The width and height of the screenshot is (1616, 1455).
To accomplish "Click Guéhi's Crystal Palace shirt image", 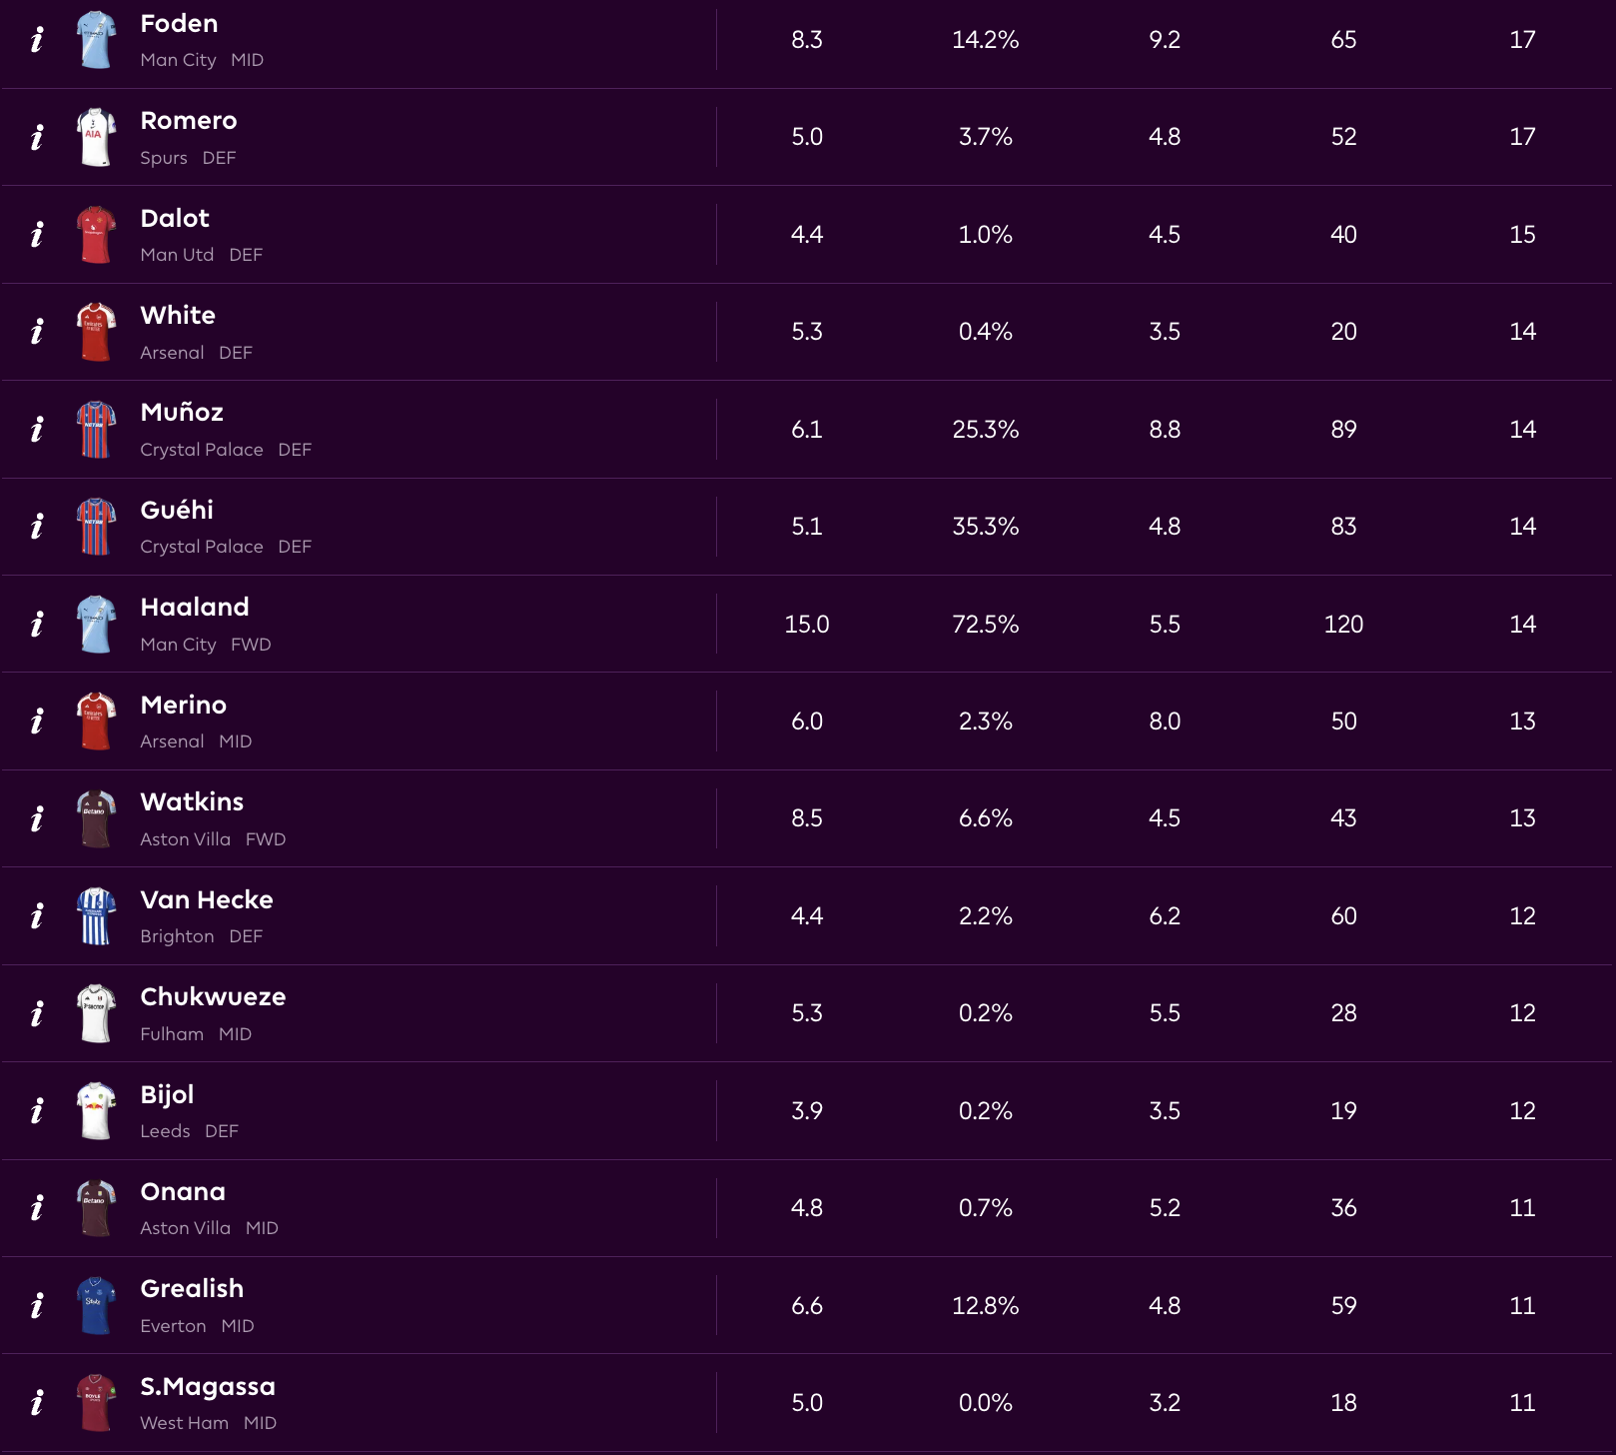I will pos(96,527).
